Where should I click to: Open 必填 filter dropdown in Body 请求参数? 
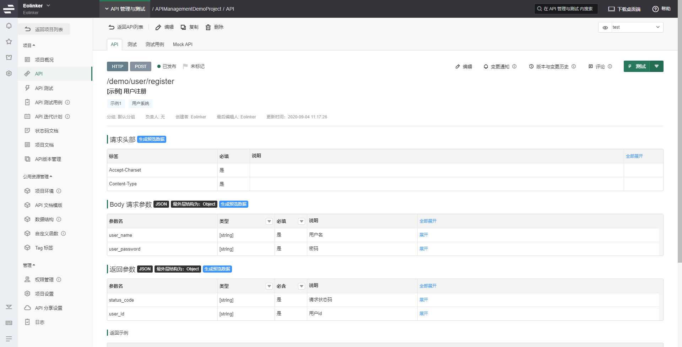click(302, 221)
